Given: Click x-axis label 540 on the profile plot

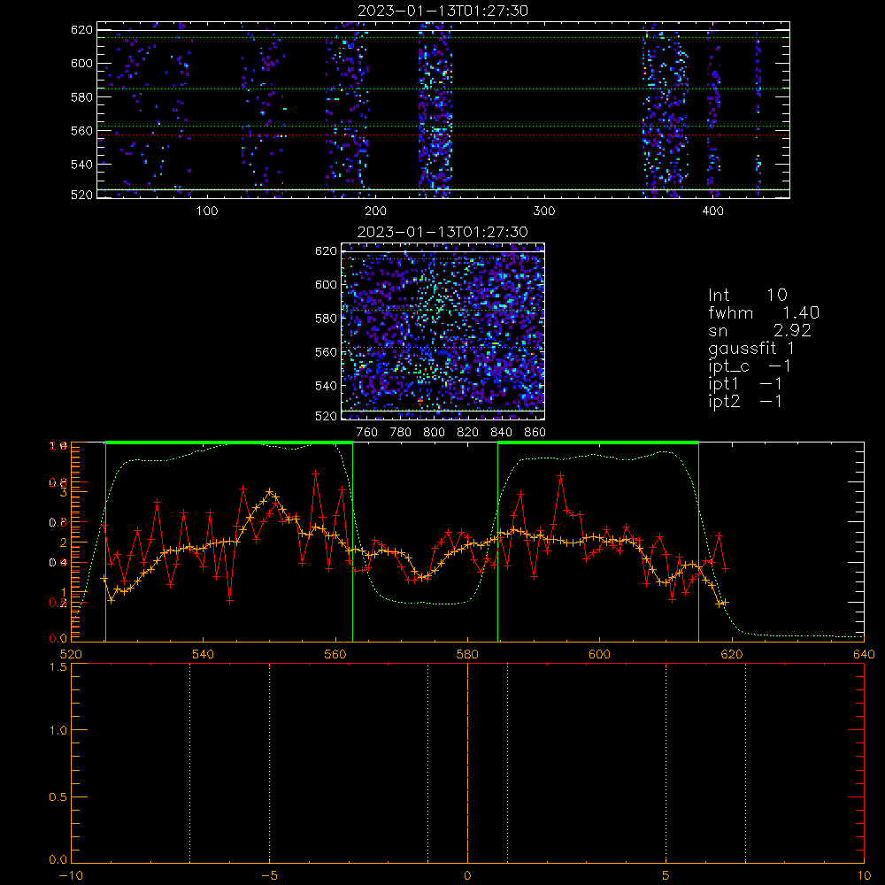Looking at the screenshot, I should (x=204, y=655).
